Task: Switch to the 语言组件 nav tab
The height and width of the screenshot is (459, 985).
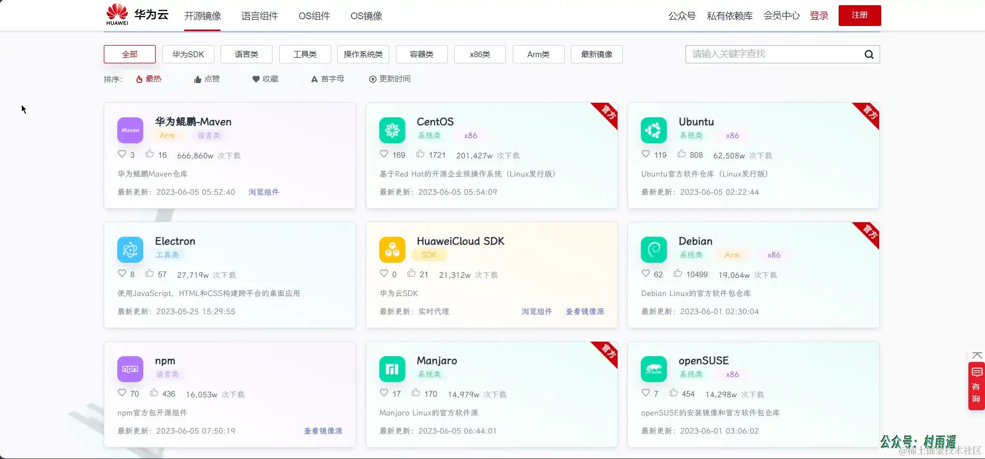Action: point(259,16)
